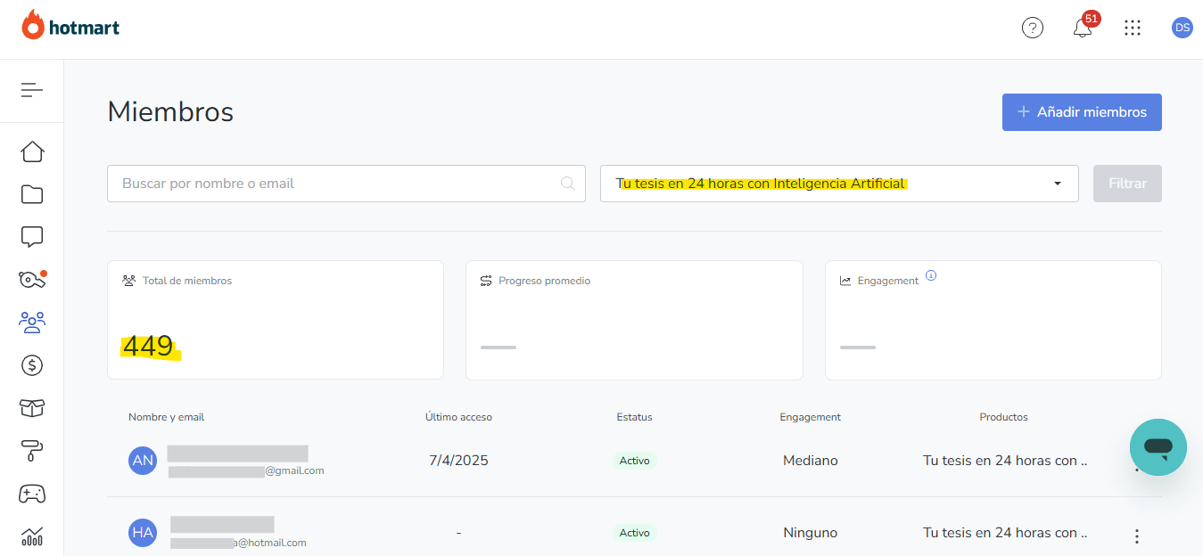Click the Engagement column header
1203x556 pixels.
(x=810, y=417)
